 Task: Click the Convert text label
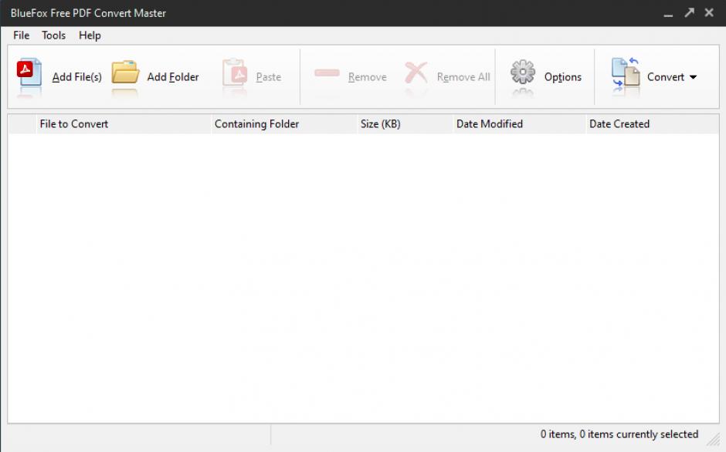coord(666,77)
